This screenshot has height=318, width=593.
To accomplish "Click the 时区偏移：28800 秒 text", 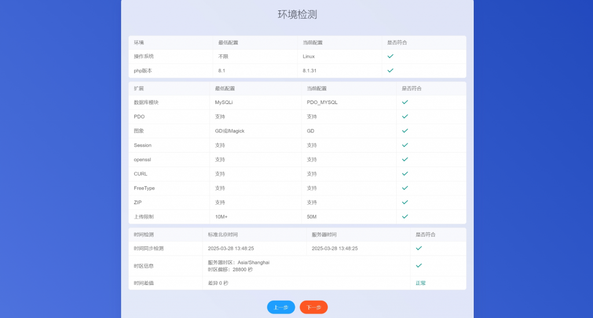I will click(230, 269).
